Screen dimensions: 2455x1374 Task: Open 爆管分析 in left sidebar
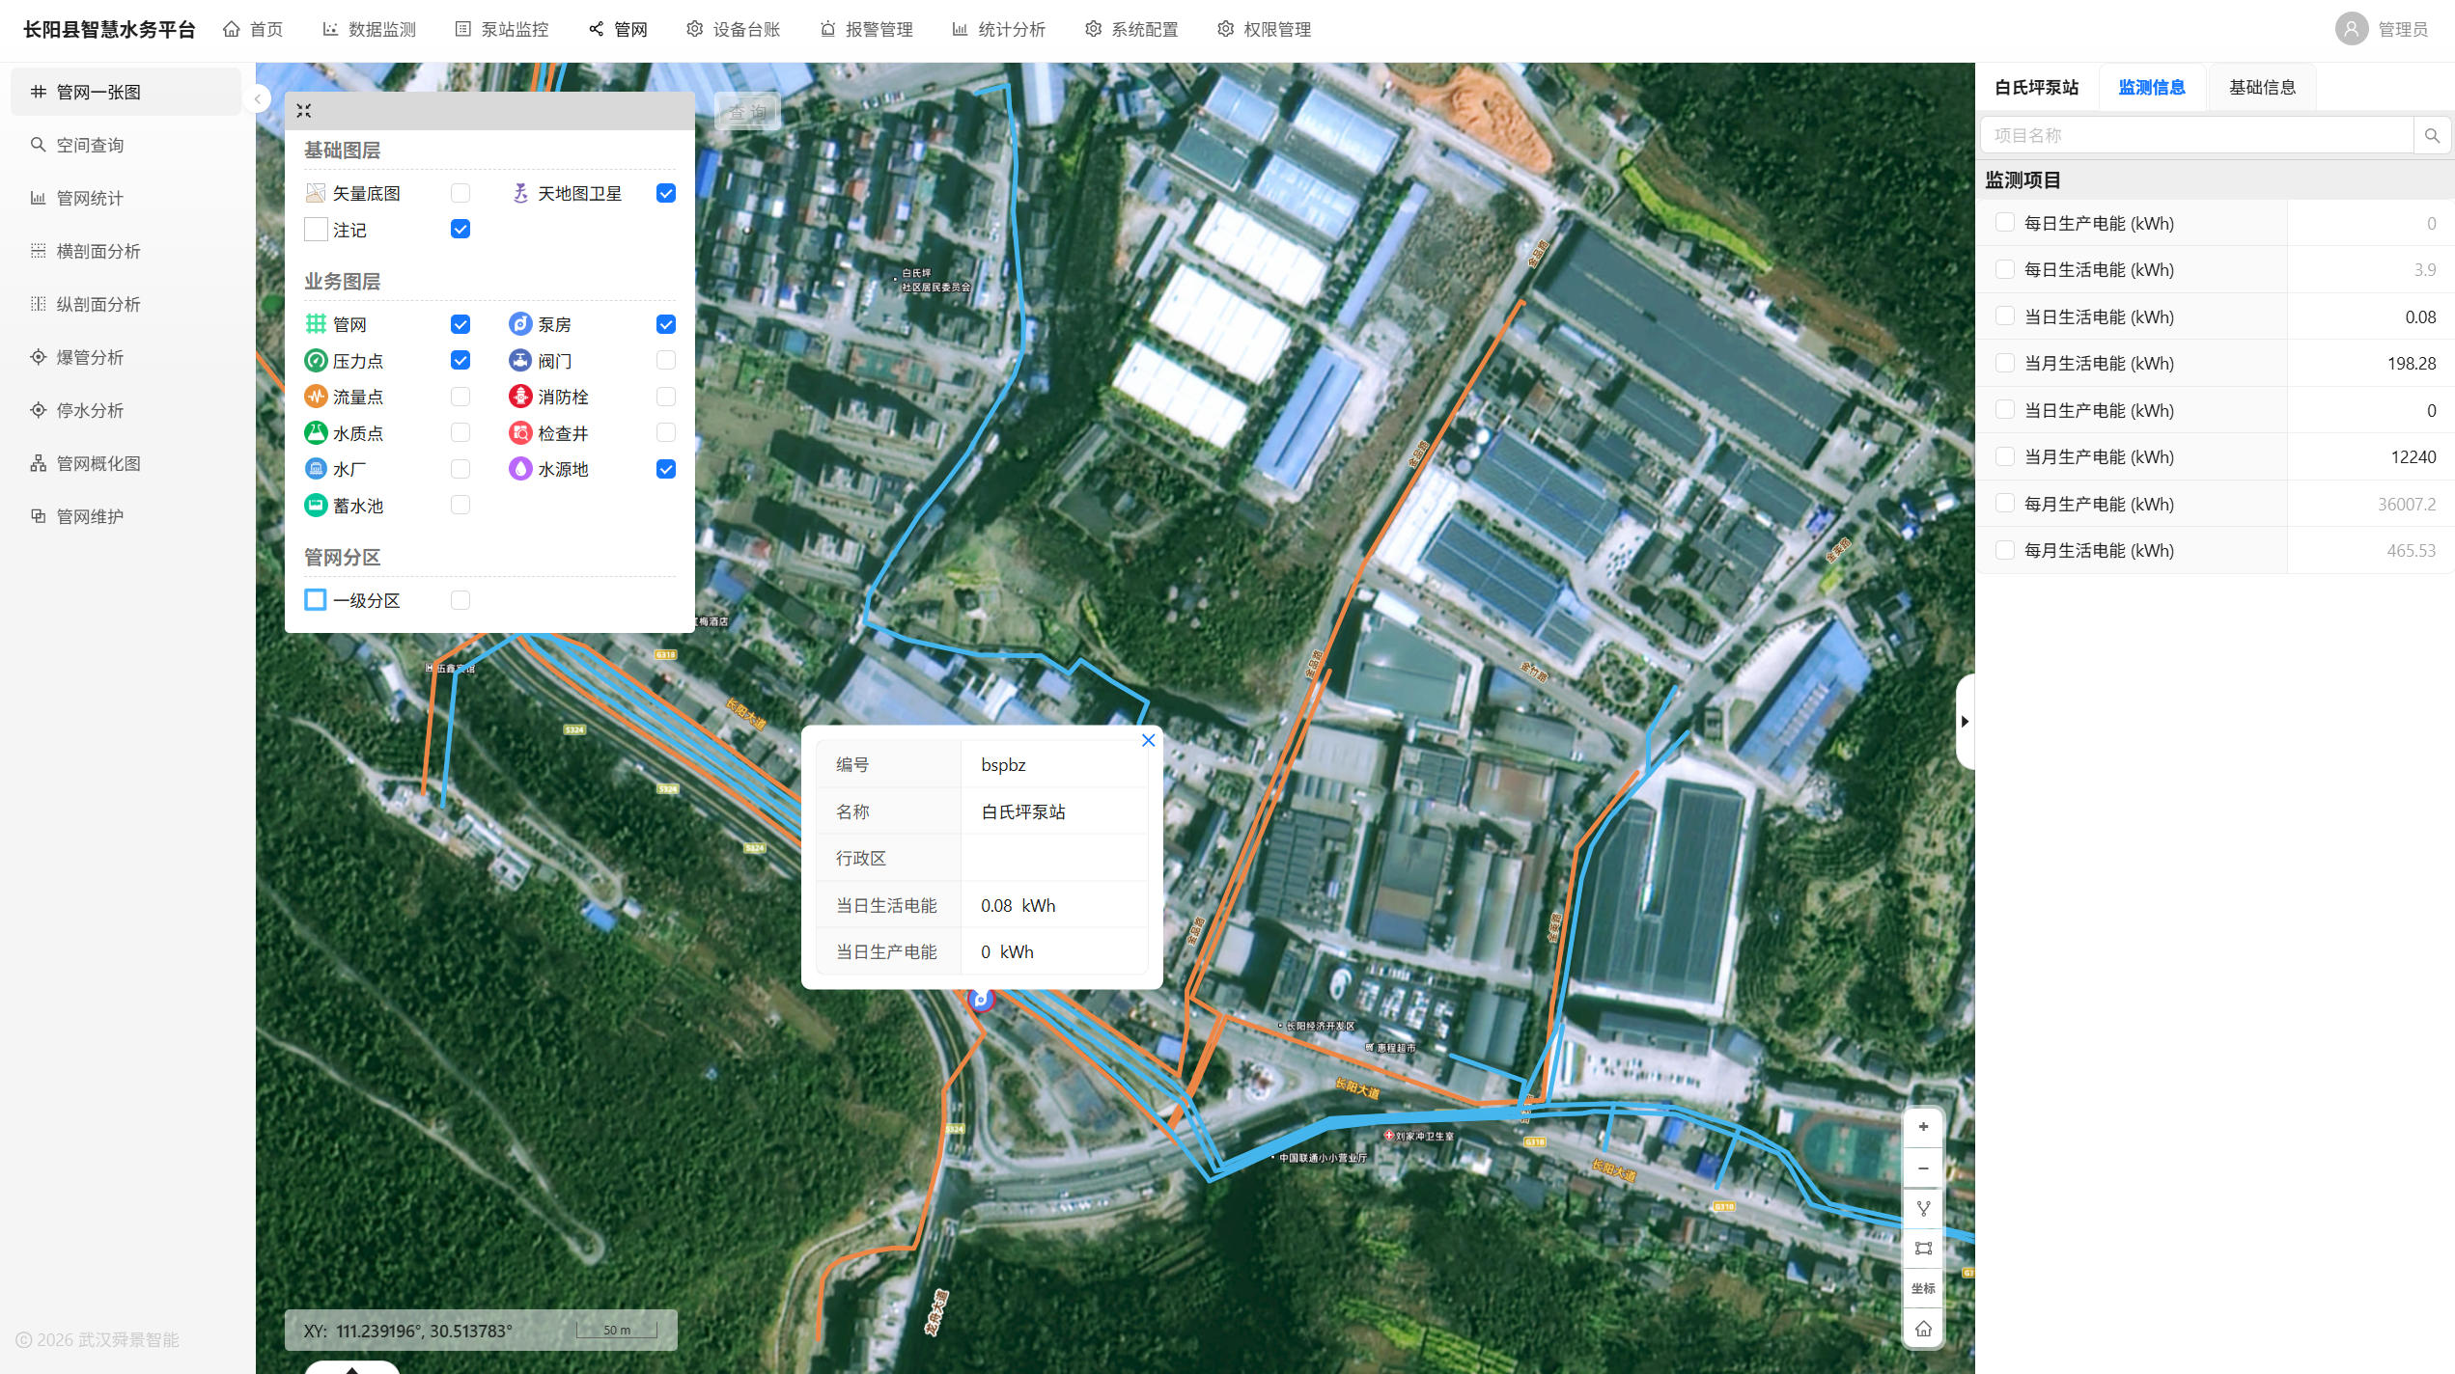pos(90,357)
